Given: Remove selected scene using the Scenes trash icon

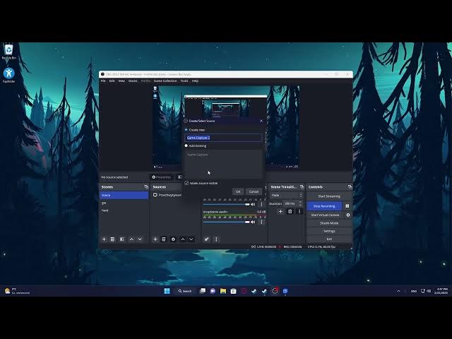Looking at the screenshot, I should (112, 239).
